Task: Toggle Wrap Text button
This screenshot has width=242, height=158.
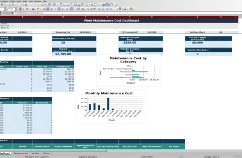Action: [x=67, y=9]
